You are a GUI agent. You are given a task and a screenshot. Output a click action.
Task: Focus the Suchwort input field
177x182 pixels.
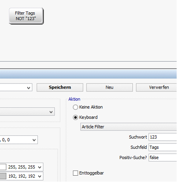(163, 137)
